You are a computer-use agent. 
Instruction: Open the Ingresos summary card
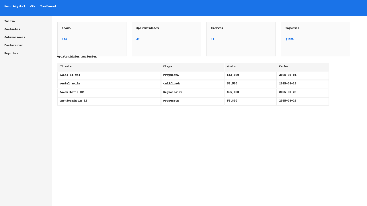315,39
